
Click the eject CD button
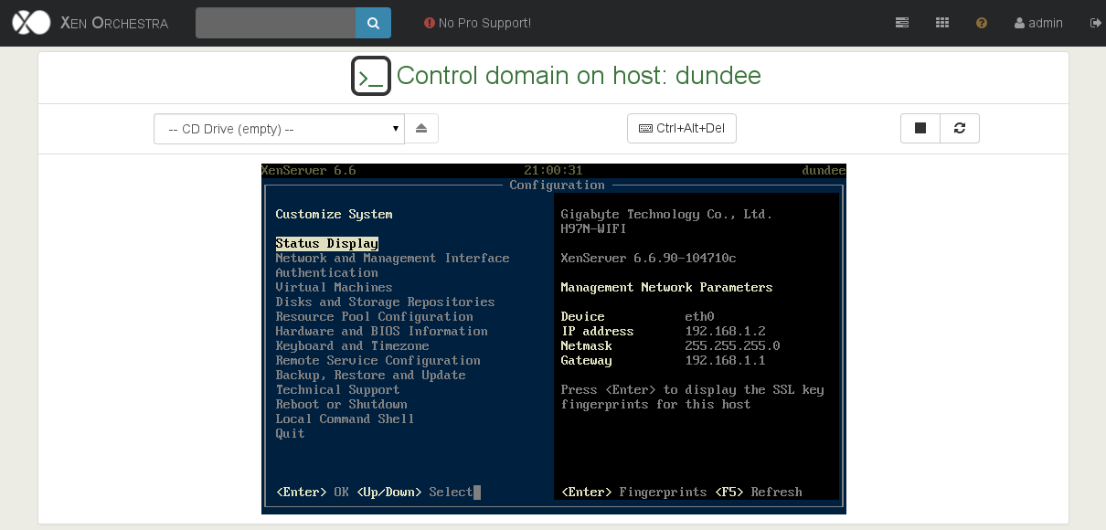[421, 129]
